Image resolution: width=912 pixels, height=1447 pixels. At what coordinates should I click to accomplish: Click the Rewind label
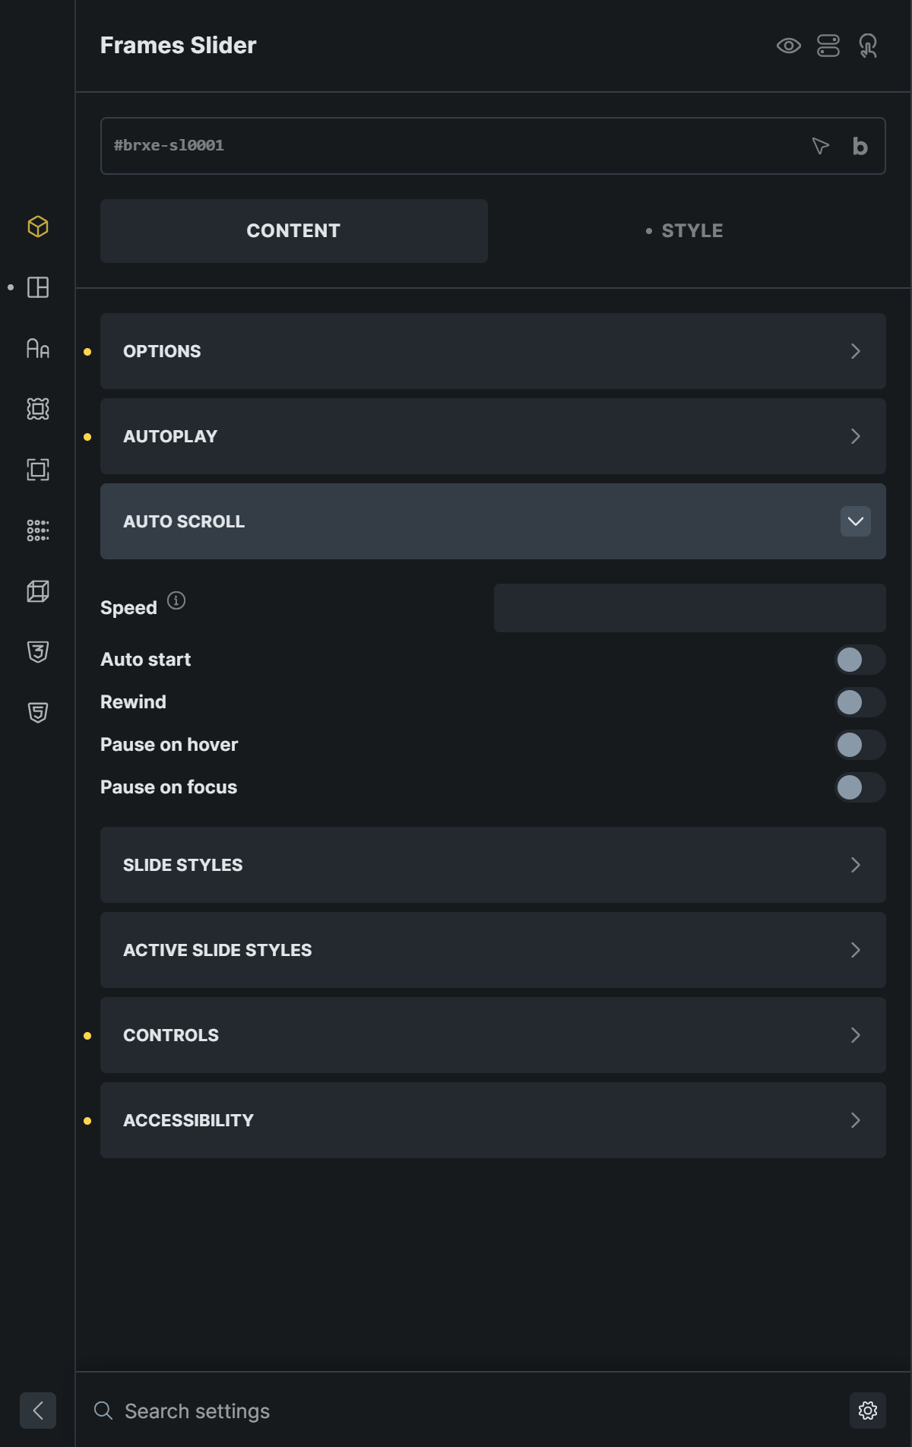[133, 702]
